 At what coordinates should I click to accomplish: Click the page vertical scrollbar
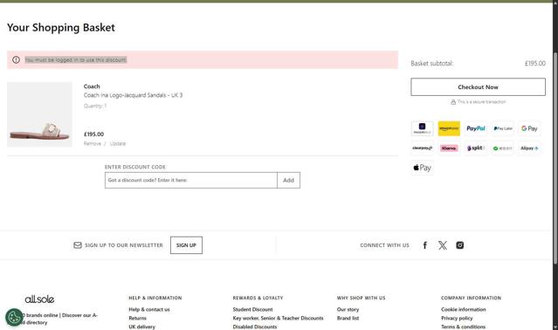click(555, 158)
